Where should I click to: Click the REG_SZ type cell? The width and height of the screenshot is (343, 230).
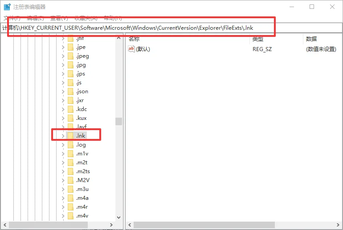click(262, 49)
